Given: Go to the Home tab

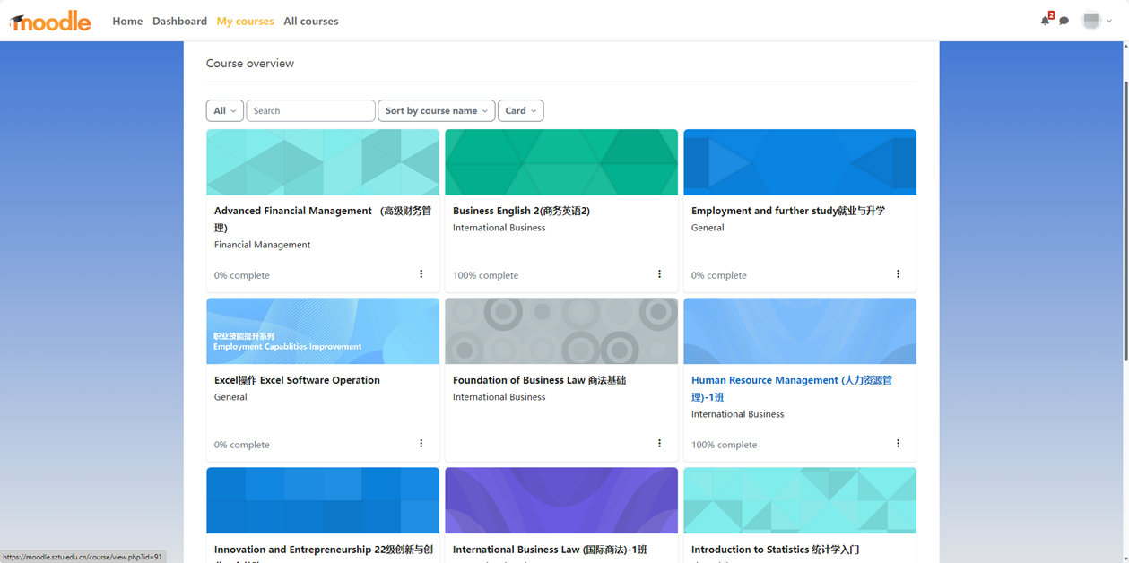Looking at the screenshot, I should click(127, 22).
